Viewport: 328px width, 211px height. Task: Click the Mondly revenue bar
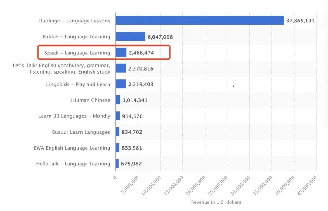(118, 116)
